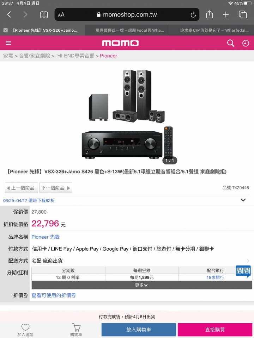The width and height of the screenshot is (254, 338).
Task: Tap the Safari share icon
Action: click(x=209, y=14)
